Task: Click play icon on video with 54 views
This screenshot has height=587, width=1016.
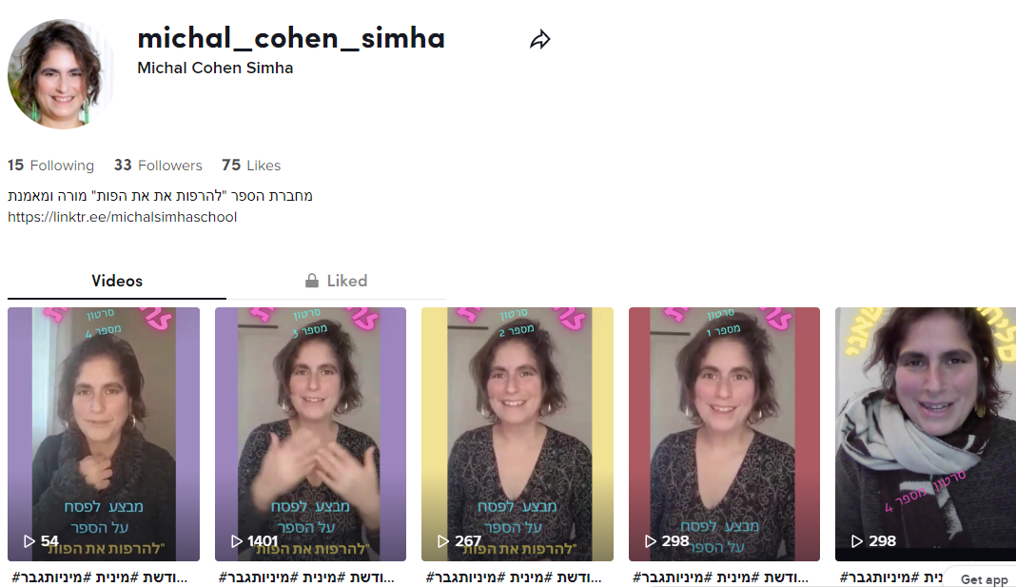Action: click(29, 541)
